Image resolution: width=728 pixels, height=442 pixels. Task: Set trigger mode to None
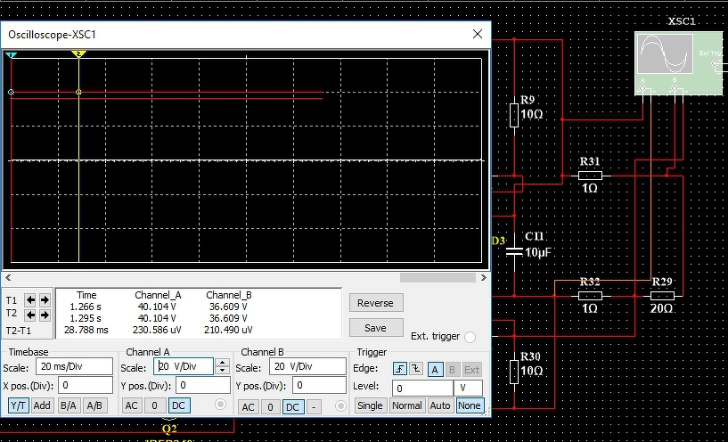tap(470, 405)
